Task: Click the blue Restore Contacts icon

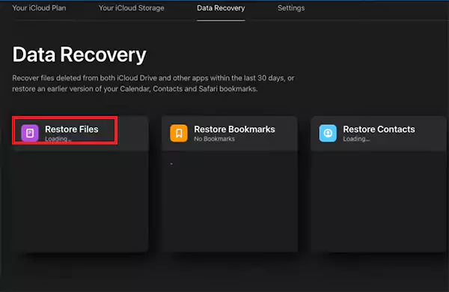Action: tap(328, 133)
